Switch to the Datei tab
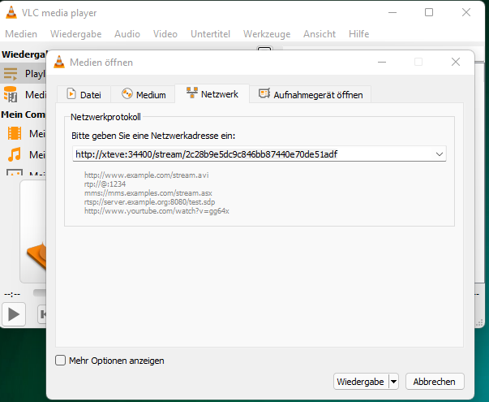The width and height of the screenshot is (489, 402). [x=84, y=94]
